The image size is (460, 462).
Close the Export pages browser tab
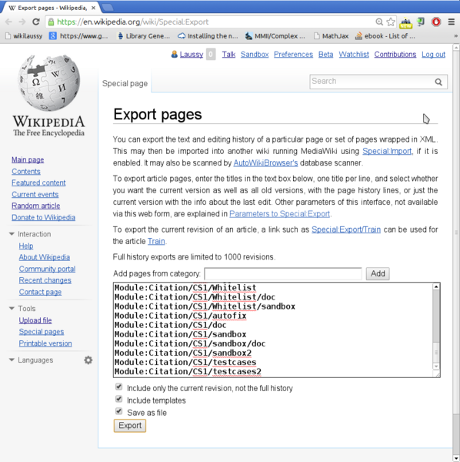[93, 8]
